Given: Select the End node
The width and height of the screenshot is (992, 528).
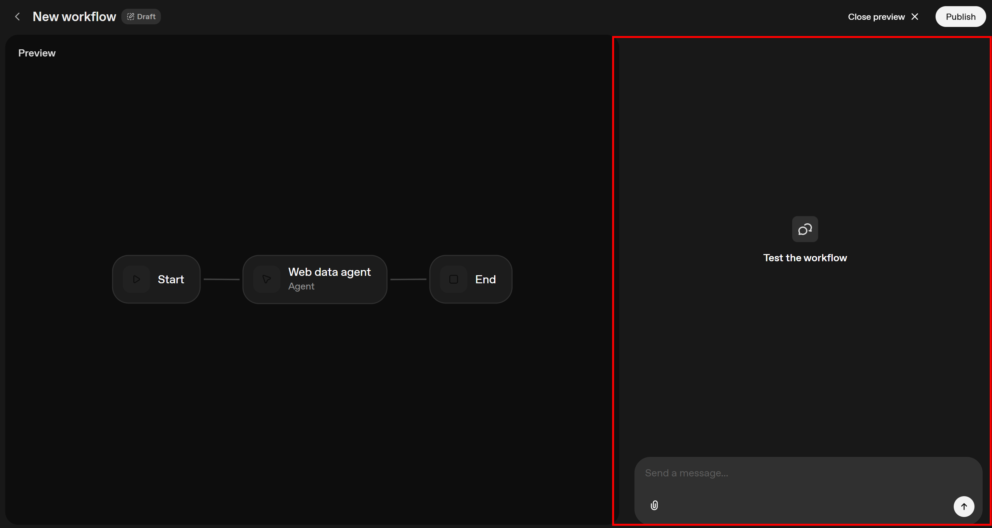Looking at the screenshot, I should click(x=470, y=279).
